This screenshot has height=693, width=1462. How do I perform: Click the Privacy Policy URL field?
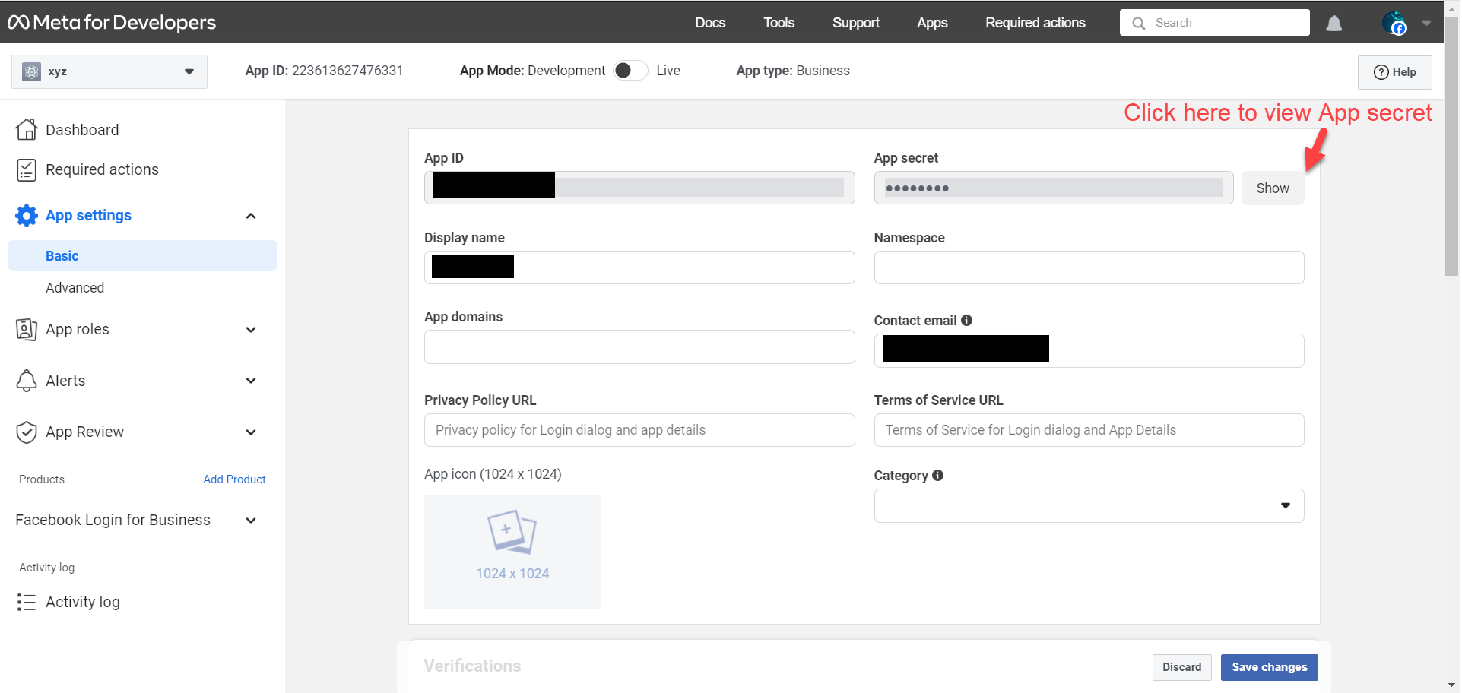639,430
